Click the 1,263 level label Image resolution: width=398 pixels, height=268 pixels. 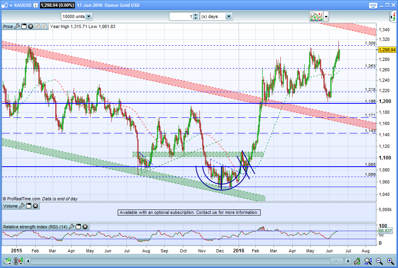370,66
